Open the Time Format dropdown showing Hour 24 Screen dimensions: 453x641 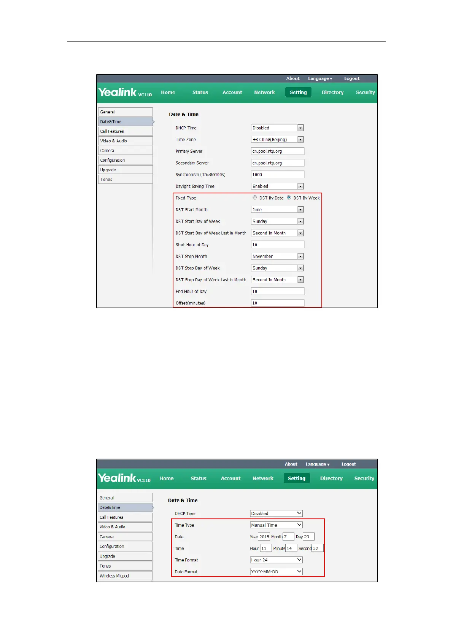coord(276,560)
